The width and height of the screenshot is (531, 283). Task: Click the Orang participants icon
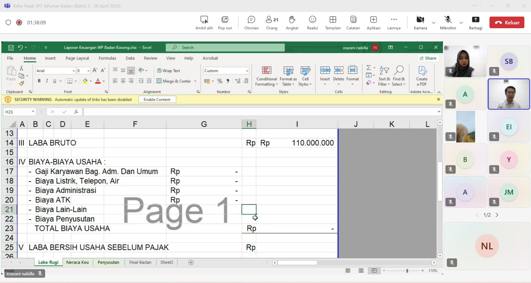[x=271, y=23]
